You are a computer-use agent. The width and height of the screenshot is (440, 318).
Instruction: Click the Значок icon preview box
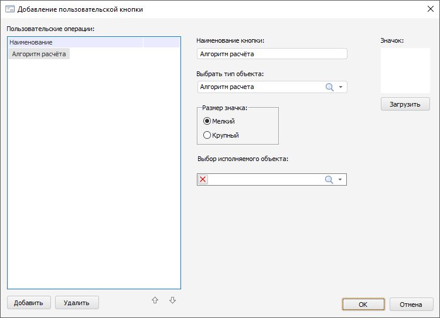[x=405, y=70]
